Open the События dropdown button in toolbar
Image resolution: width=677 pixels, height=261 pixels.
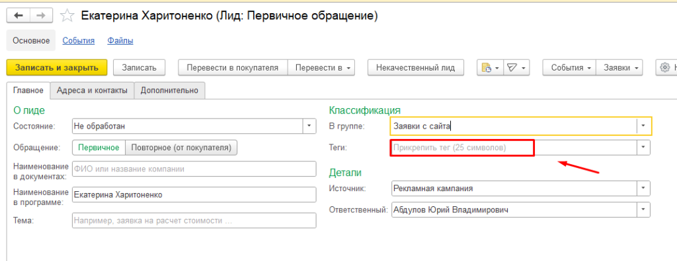[x=569, y=68]
